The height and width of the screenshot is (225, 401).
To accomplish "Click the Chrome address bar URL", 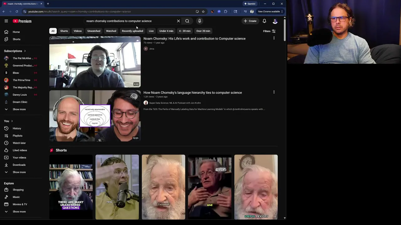I will pyautogui.click(x=80, y=12).
